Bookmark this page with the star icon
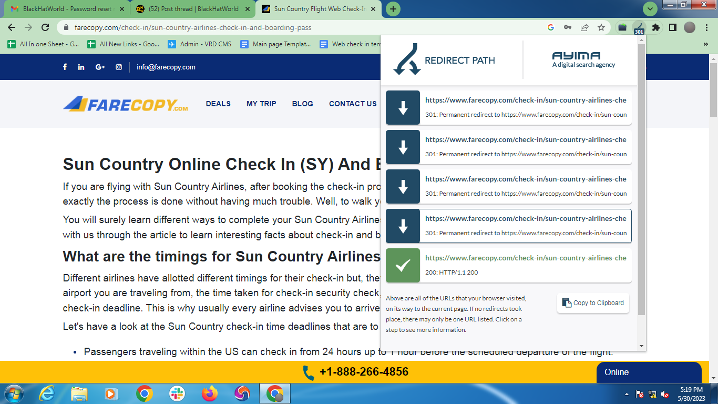This screenshot has height=404, width=718. coord(601,27)
